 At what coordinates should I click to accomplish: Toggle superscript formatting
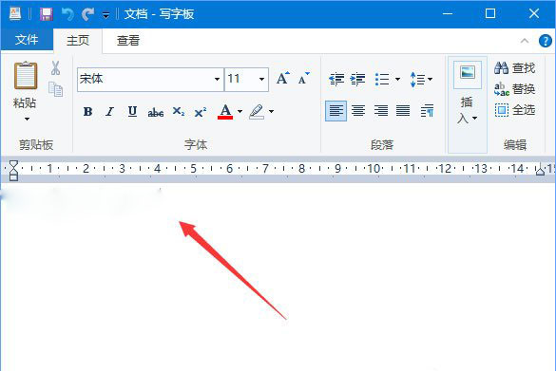coord(201,112)
